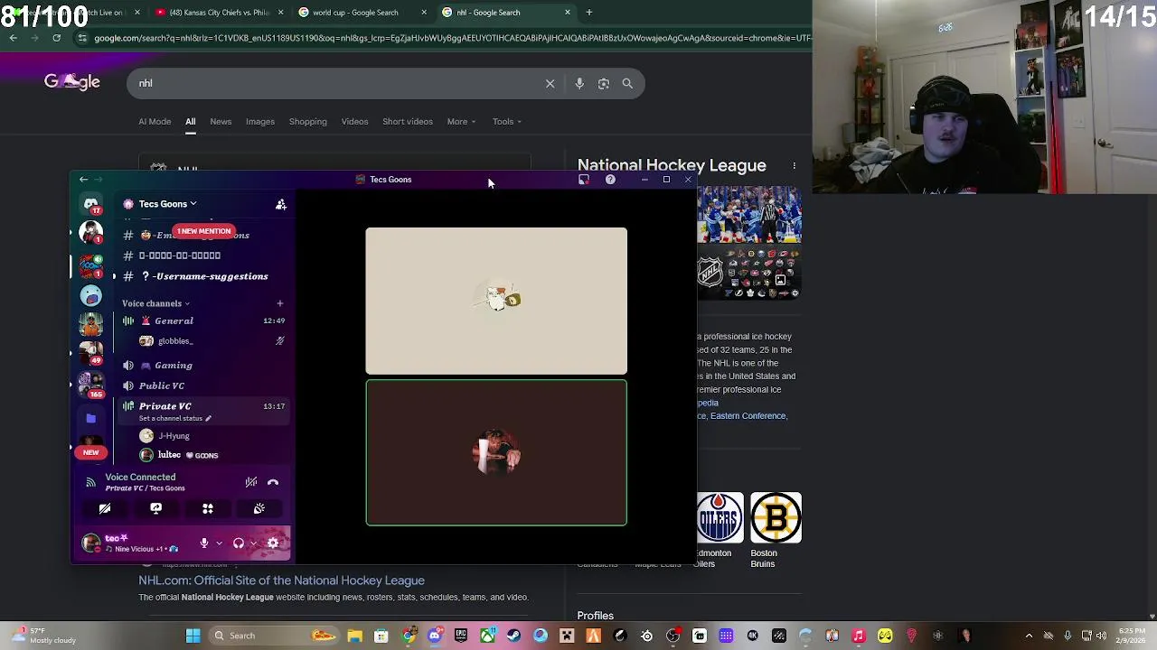The height and width of the screenshot is (650, 1157).
Task: Click the Google search input field
Action: point(334,83)
